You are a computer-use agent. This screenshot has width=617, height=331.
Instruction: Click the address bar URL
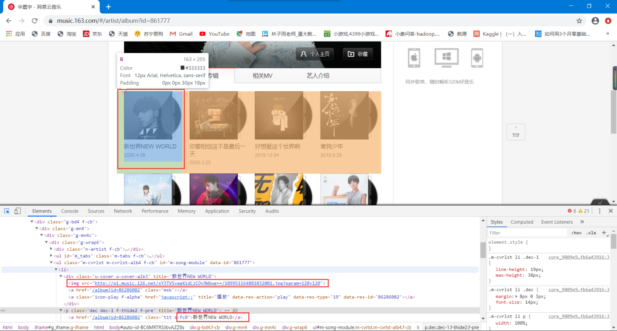[114, 20]
